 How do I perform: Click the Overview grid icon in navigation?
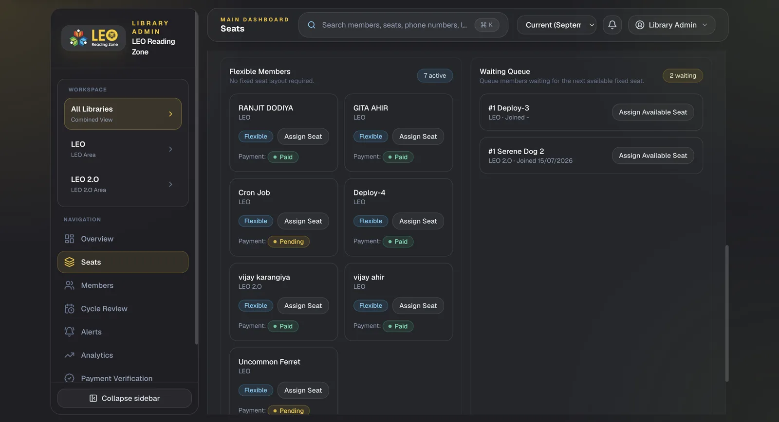[x=70, y=239]
